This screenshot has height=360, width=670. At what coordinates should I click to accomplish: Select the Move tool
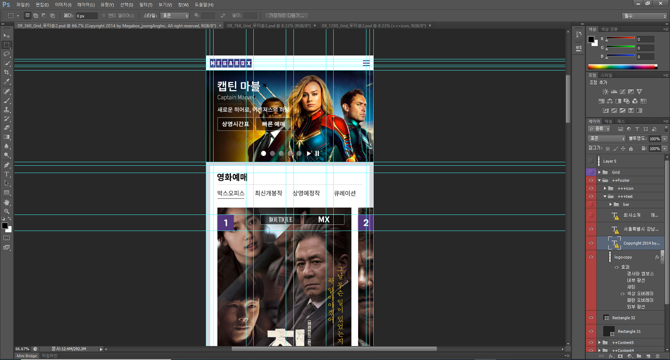coord(7,36)
